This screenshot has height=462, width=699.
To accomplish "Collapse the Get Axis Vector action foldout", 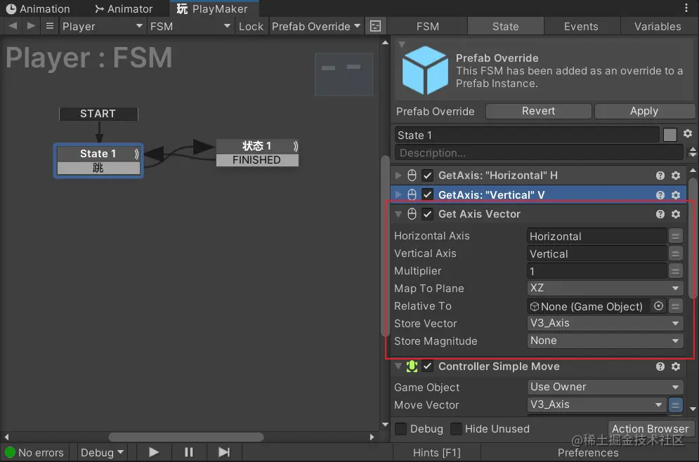I will pos(398,214).
